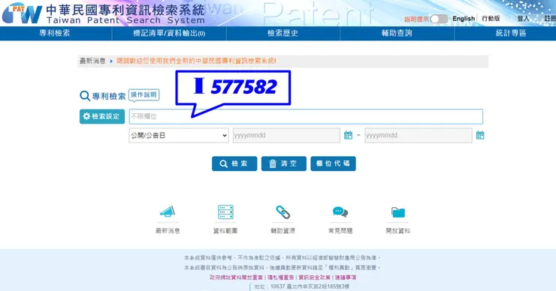
Task: Open the 專利檢索 menu
Action: click(x=55, y=33)
